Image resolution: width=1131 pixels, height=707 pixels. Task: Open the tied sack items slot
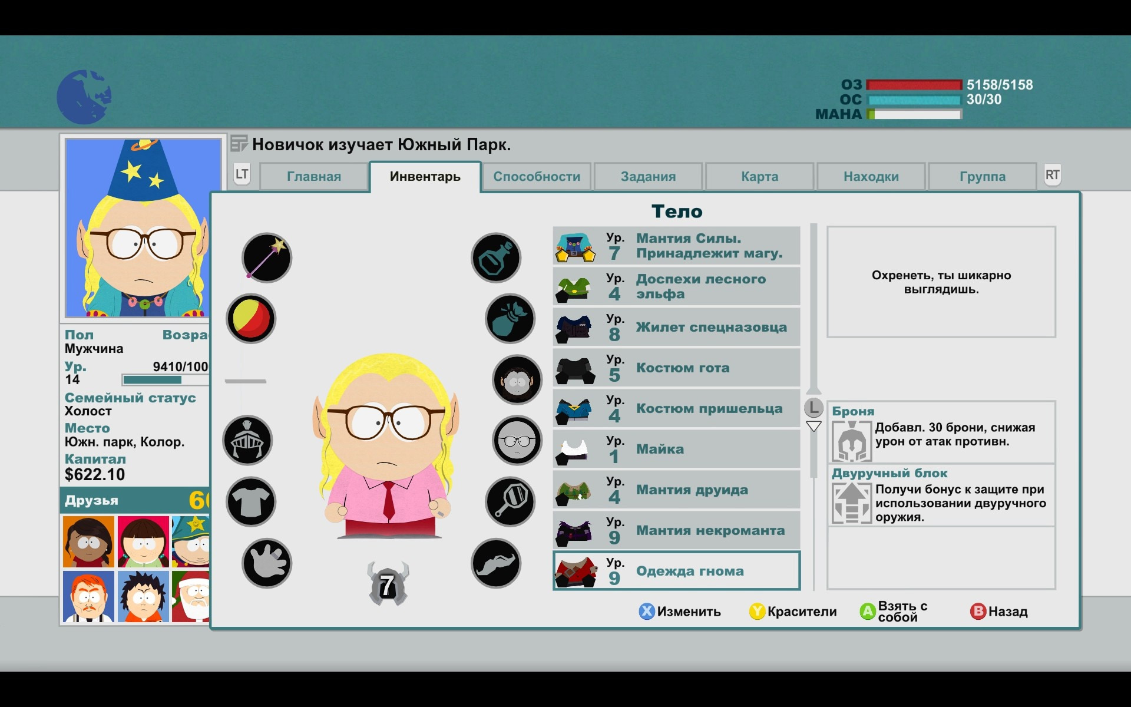pos(510,319)
